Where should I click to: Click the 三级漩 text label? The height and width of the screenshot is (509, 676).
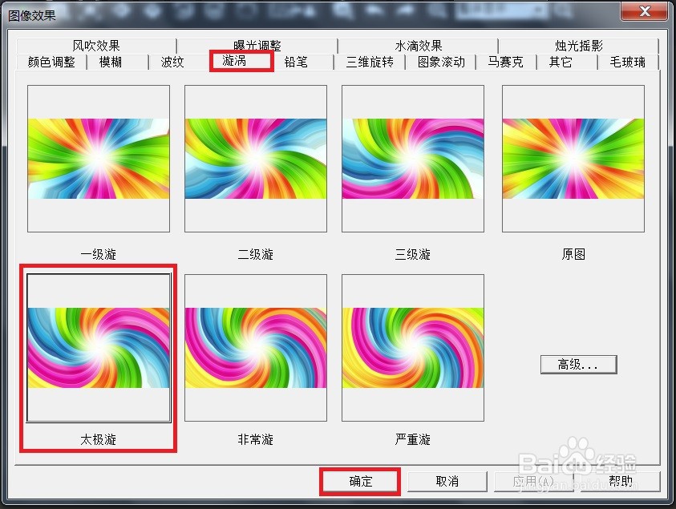point(413,254)
